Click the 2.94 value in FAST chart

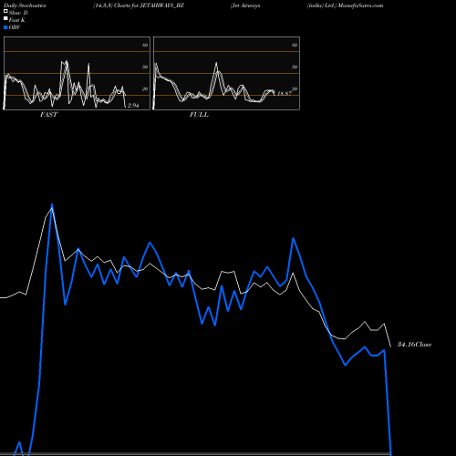click(x=133, y=106)
